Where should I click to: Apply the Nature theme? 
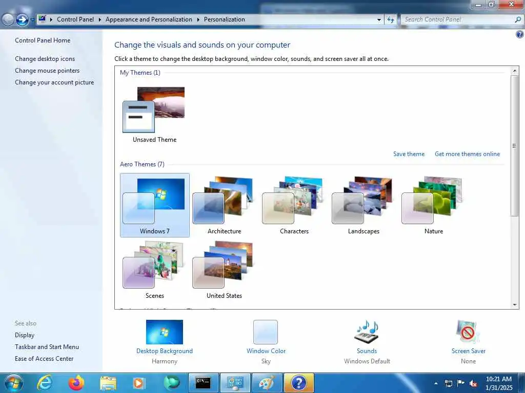pos(434,205)
